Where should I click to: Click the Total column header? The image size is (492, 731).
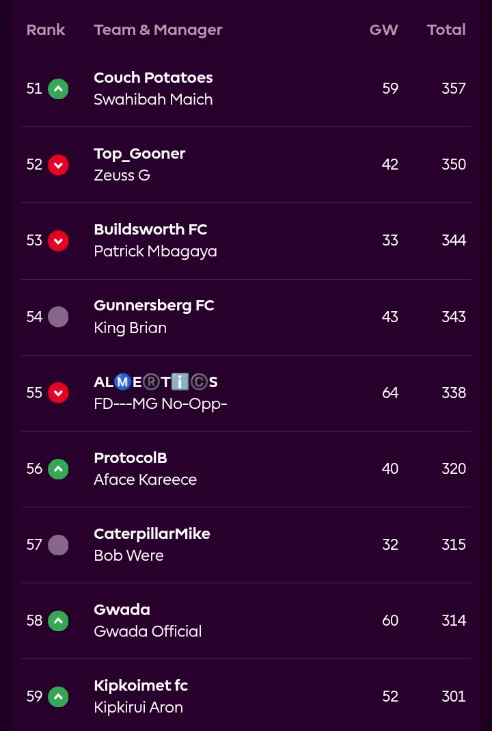click(446, 30)
